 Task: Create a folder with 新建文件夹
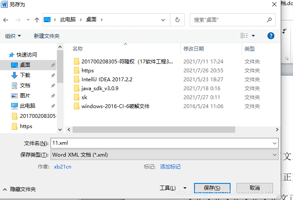coord(47,36)
